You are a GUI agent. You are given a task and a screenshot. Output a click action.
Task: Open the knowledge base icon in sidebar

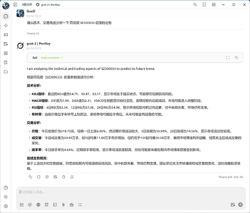[x=6, y=62]
